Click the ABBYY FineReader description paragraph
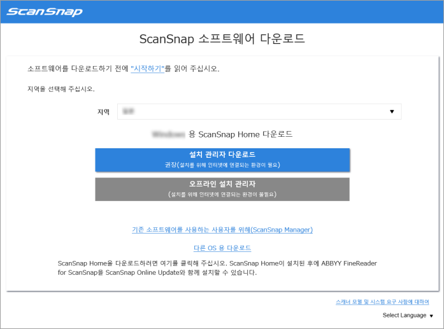The image size is (444, 329). [217, 268]
